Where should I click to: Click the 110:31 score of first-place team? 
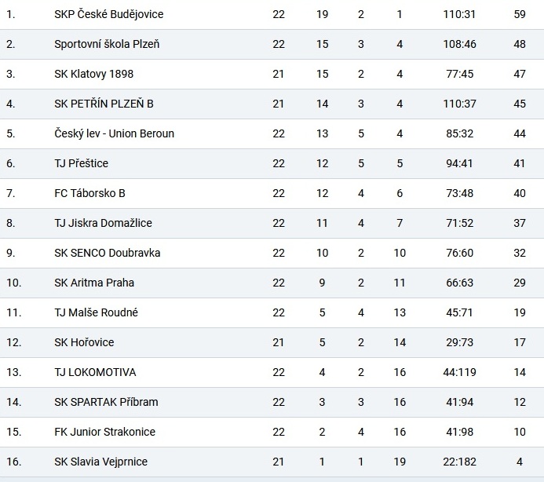tap(459, 14)
